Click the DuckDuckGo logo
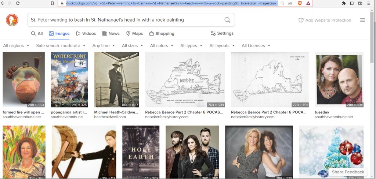Image resolution: width=376 pixels, height=179 pixels. (x=12, y=20)
